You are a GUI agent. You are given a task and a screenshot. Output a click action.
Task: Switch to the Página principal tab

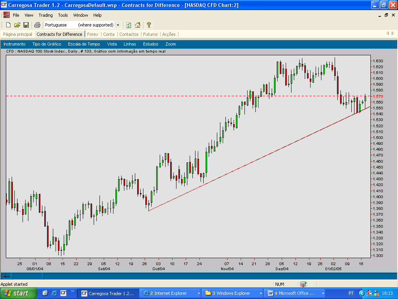pyautogui.click(x=17, y=34)
